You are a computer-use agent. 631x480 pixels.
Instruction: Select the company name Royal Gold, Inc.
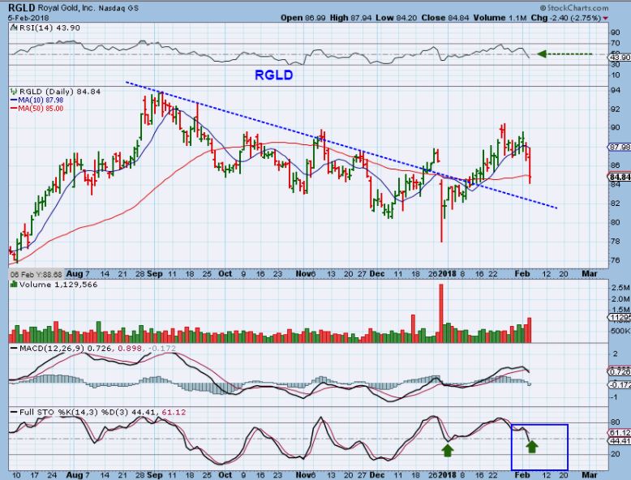click(67, 7)
